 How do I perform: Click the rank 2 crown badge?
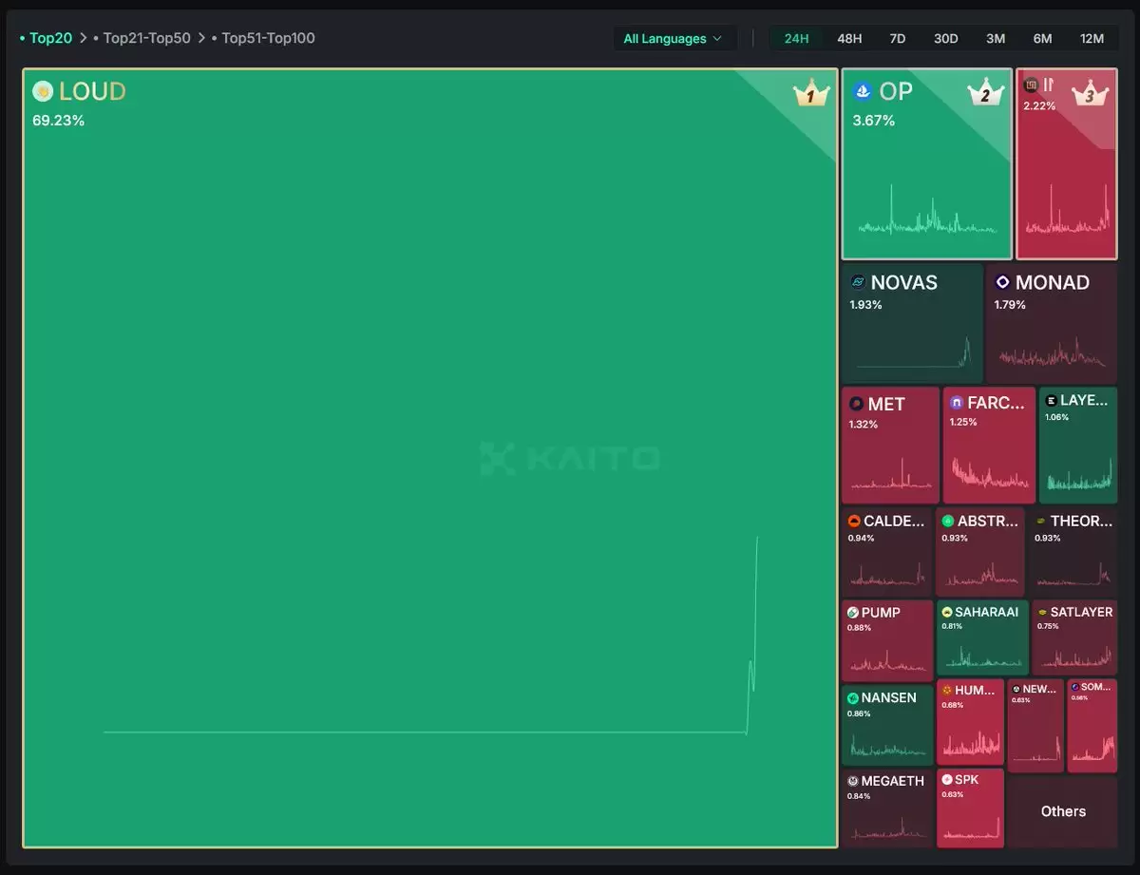(985, 92)
